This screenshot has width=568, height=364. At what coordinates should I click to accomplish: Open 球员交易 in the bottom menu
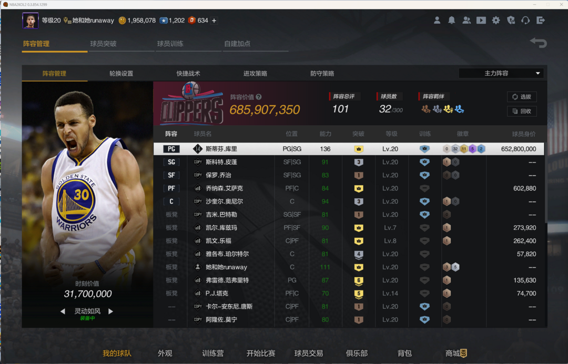pyautogui.click(x=309, y=353)
